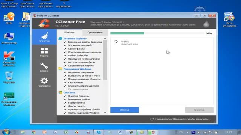Click the refresh icon beside the new version notice
Image resolution: width=241 pixels, height=135 pixels.
click(152, 119)
